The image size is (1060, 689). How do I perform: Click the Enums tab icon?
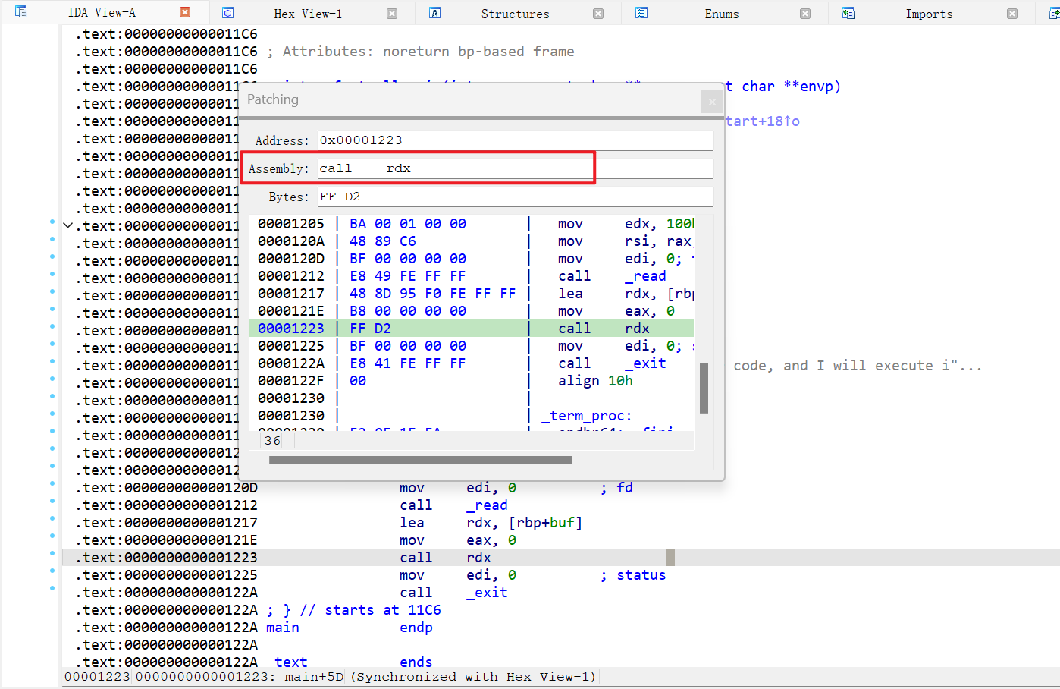641,13
